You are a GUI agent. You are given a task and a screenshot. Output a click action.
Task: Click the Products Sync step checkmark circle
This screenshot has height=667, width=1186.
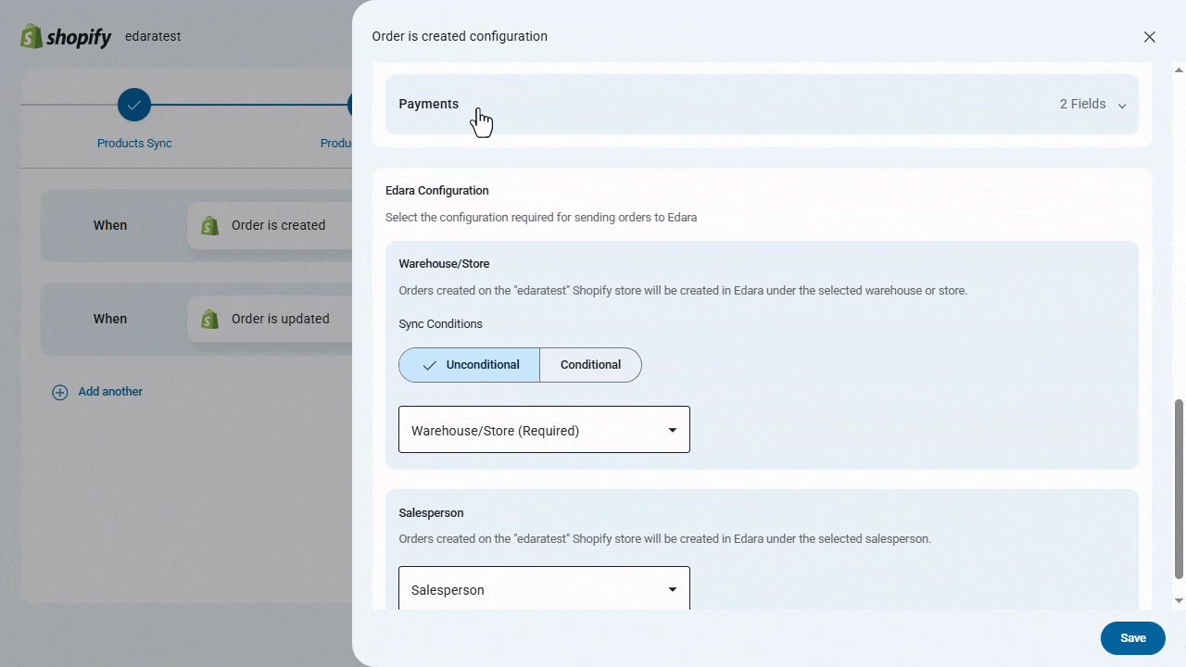coord(134,105)
